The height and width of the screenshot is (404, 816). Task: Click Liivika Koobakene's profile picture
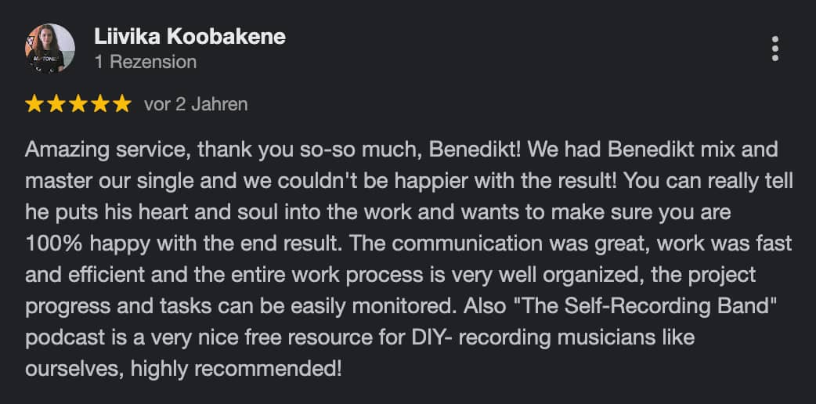(51, 48)
